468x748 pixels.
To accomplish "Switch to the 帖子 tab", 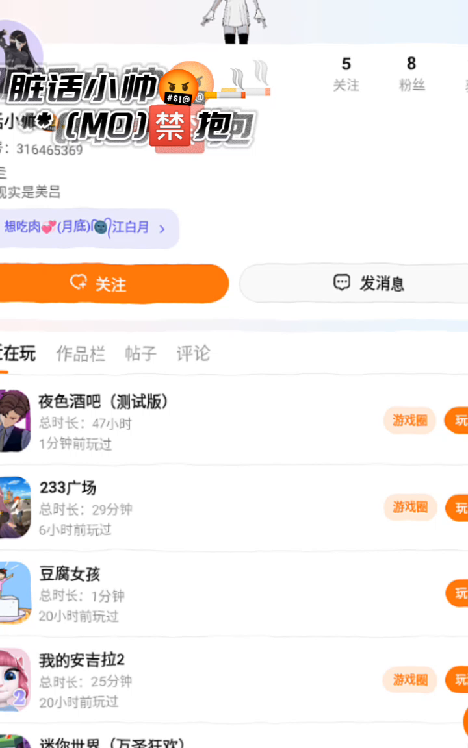I will click(x=140, y=353).
